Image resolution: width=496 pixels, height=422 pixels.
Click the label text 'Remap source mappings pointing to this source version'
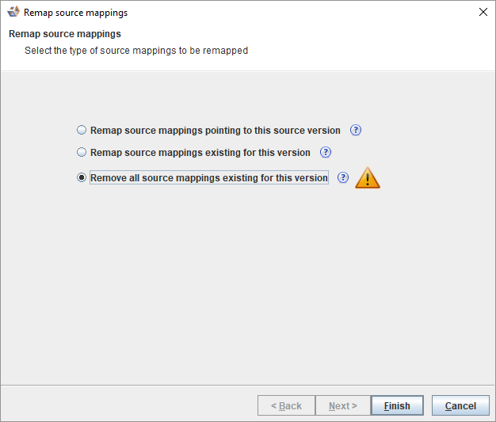[216, 131]
